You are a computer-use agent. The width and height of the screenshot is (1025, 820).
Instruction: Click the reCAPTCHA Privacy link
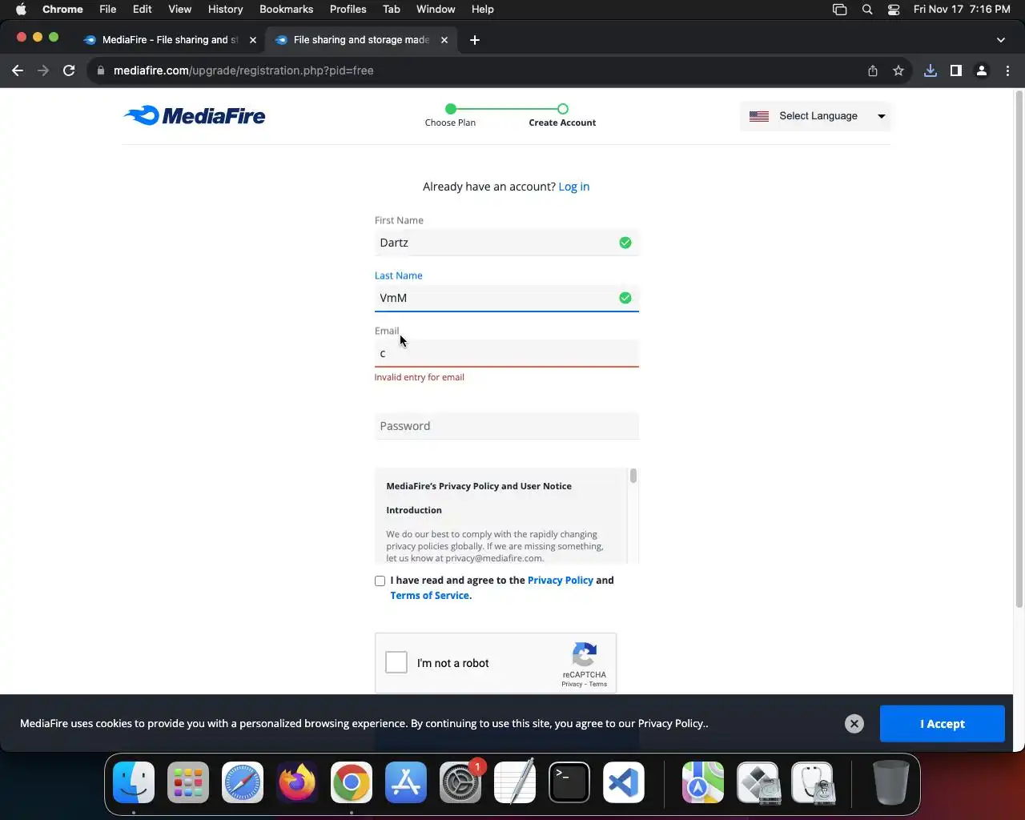571,684
